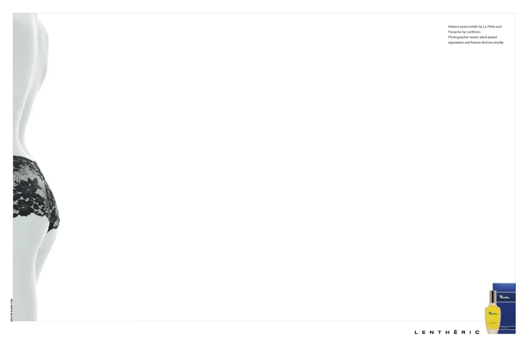Click the Panache script on the yellow bottle
This screenshot has height=347, width=529.
tap(493, 313)
